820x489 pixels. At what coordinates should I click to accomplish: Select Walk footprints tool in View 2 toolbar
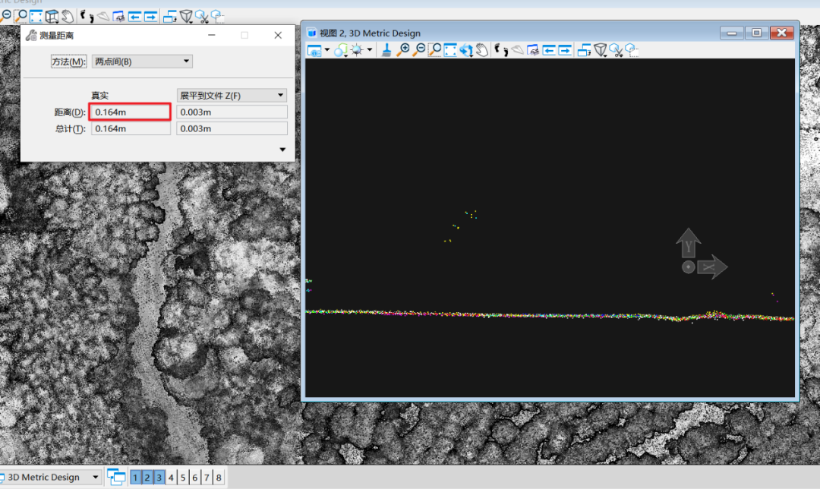tap(501, 50)
